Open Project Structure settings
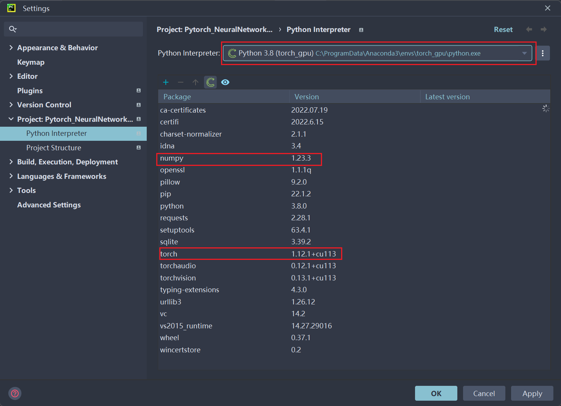 click(x=54, y=148)
